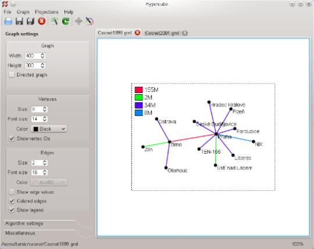Click the Hradec Králové vertex label
The height and width of the screenshot is (249, 314).
[228, 105]
